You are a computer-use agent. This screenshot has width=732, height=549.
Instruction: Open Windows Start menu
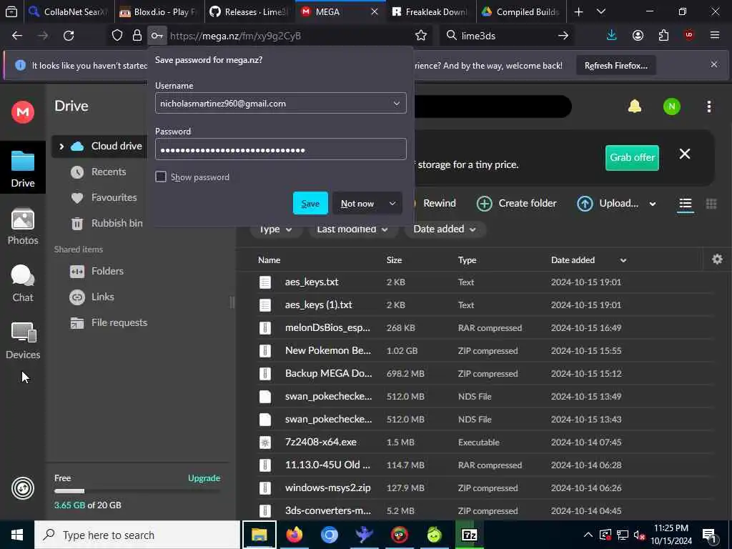coord(17,535)
